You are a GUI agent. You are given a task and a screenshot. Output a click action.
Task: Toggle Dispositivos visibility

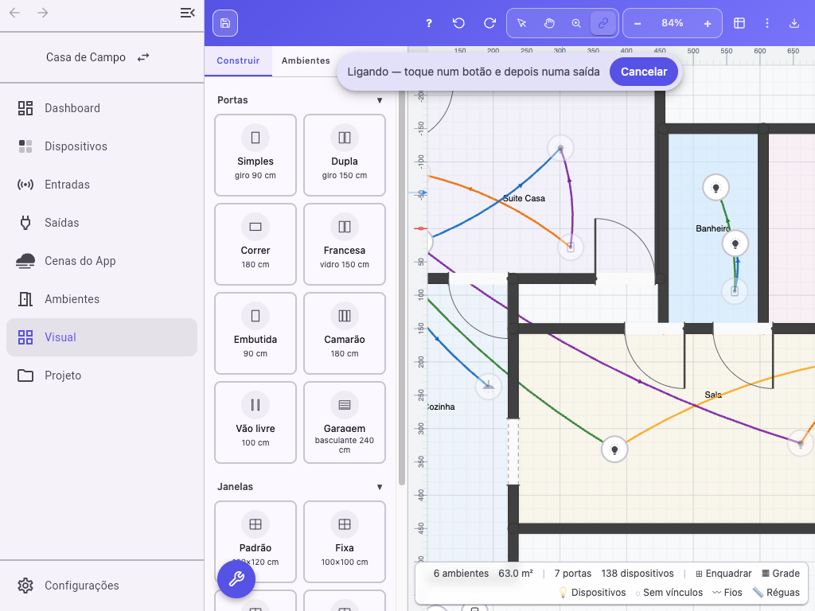point(592,593)
